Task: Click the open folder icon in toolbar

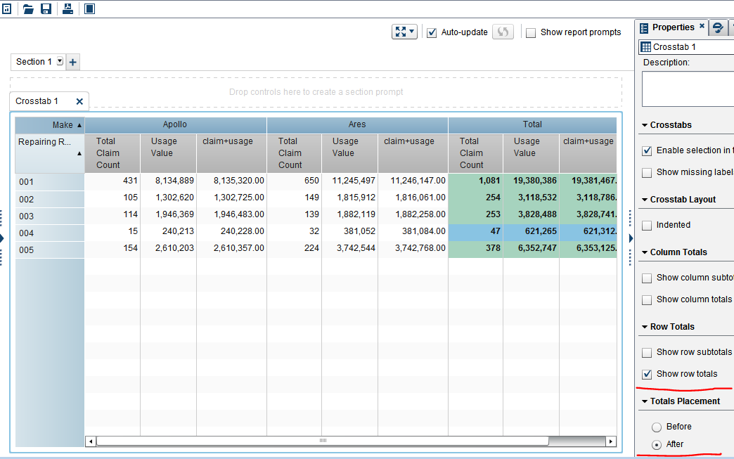Action: click(x=28, y=8)
